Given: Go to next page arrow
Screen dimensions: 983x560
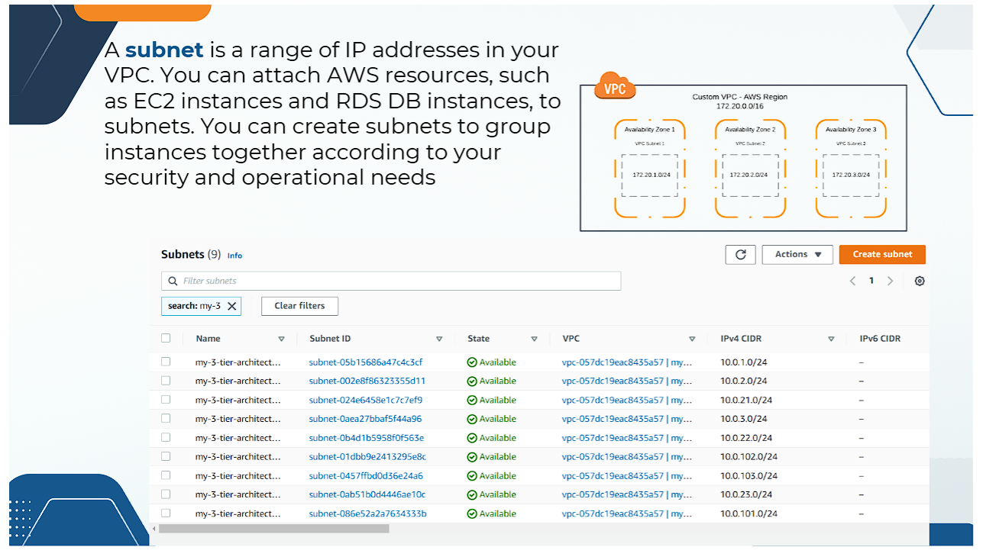Looking at the screenshot, I should point(890,281).
